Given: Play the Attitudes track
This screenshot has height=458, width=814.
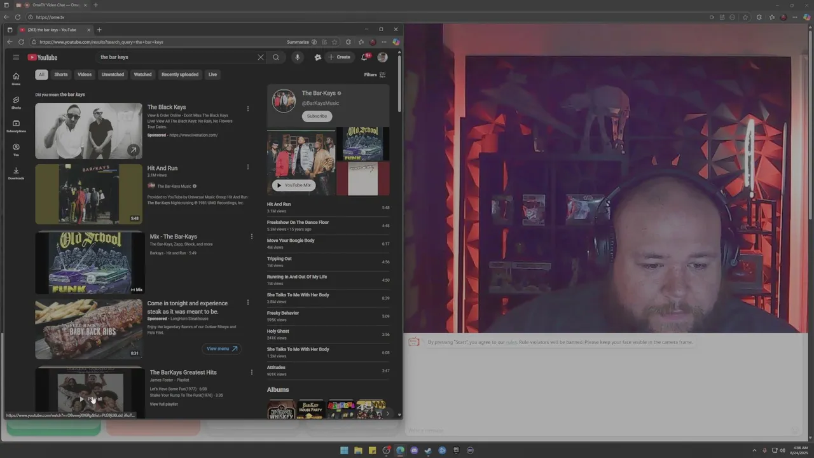Looking at the screenshot, I should pos(328,371).
